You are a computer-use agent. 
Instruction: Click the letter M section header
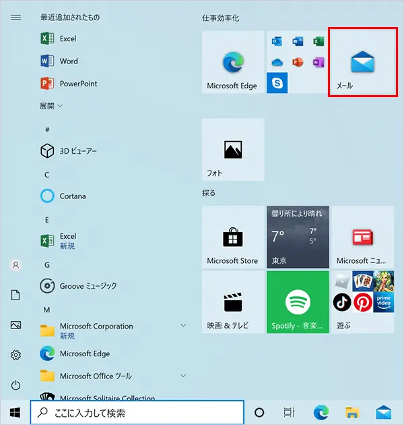point(46,310)
